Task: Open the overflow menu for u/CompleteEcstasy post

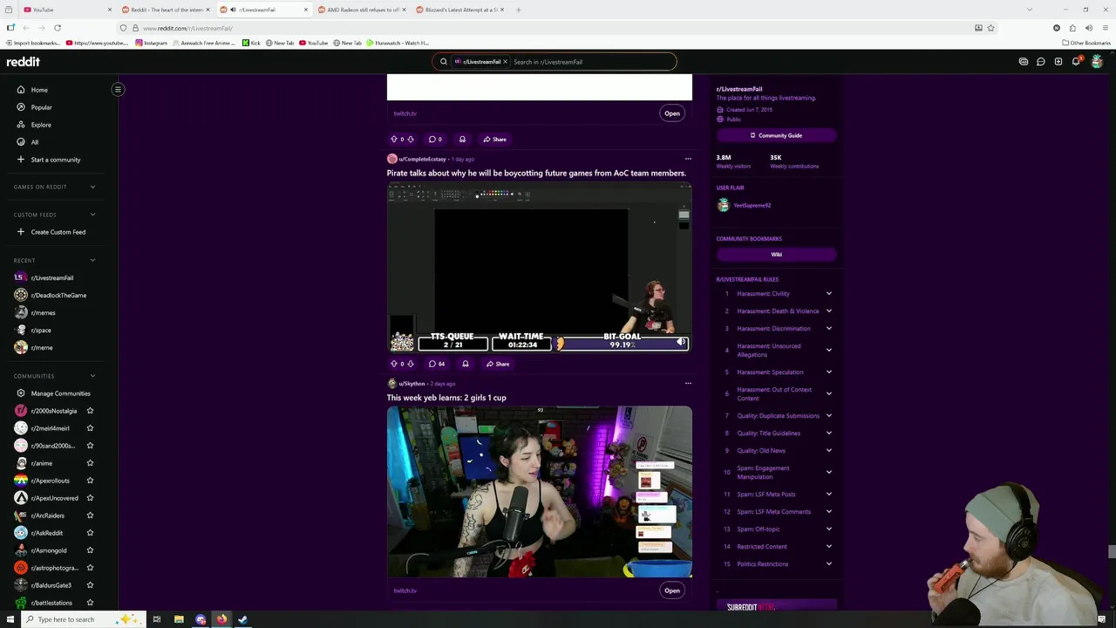Action: pos(688,159)
